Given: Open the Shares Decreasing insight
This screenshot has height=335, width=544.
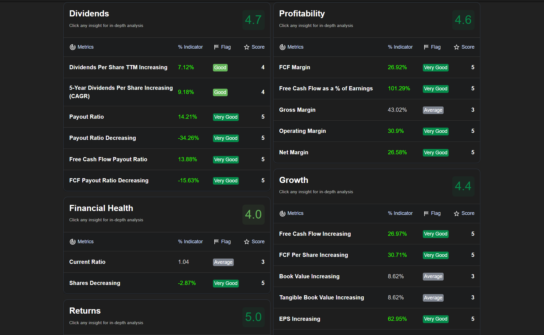Looking at the screenshot, I should point(167,283).
